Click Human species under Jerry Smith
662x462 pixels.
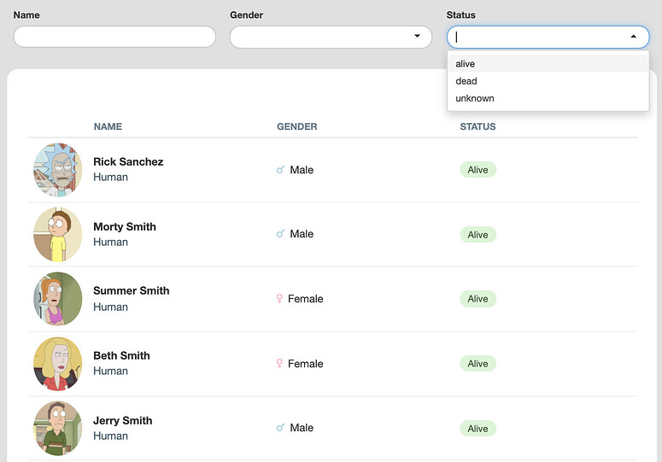click(110, 436)
